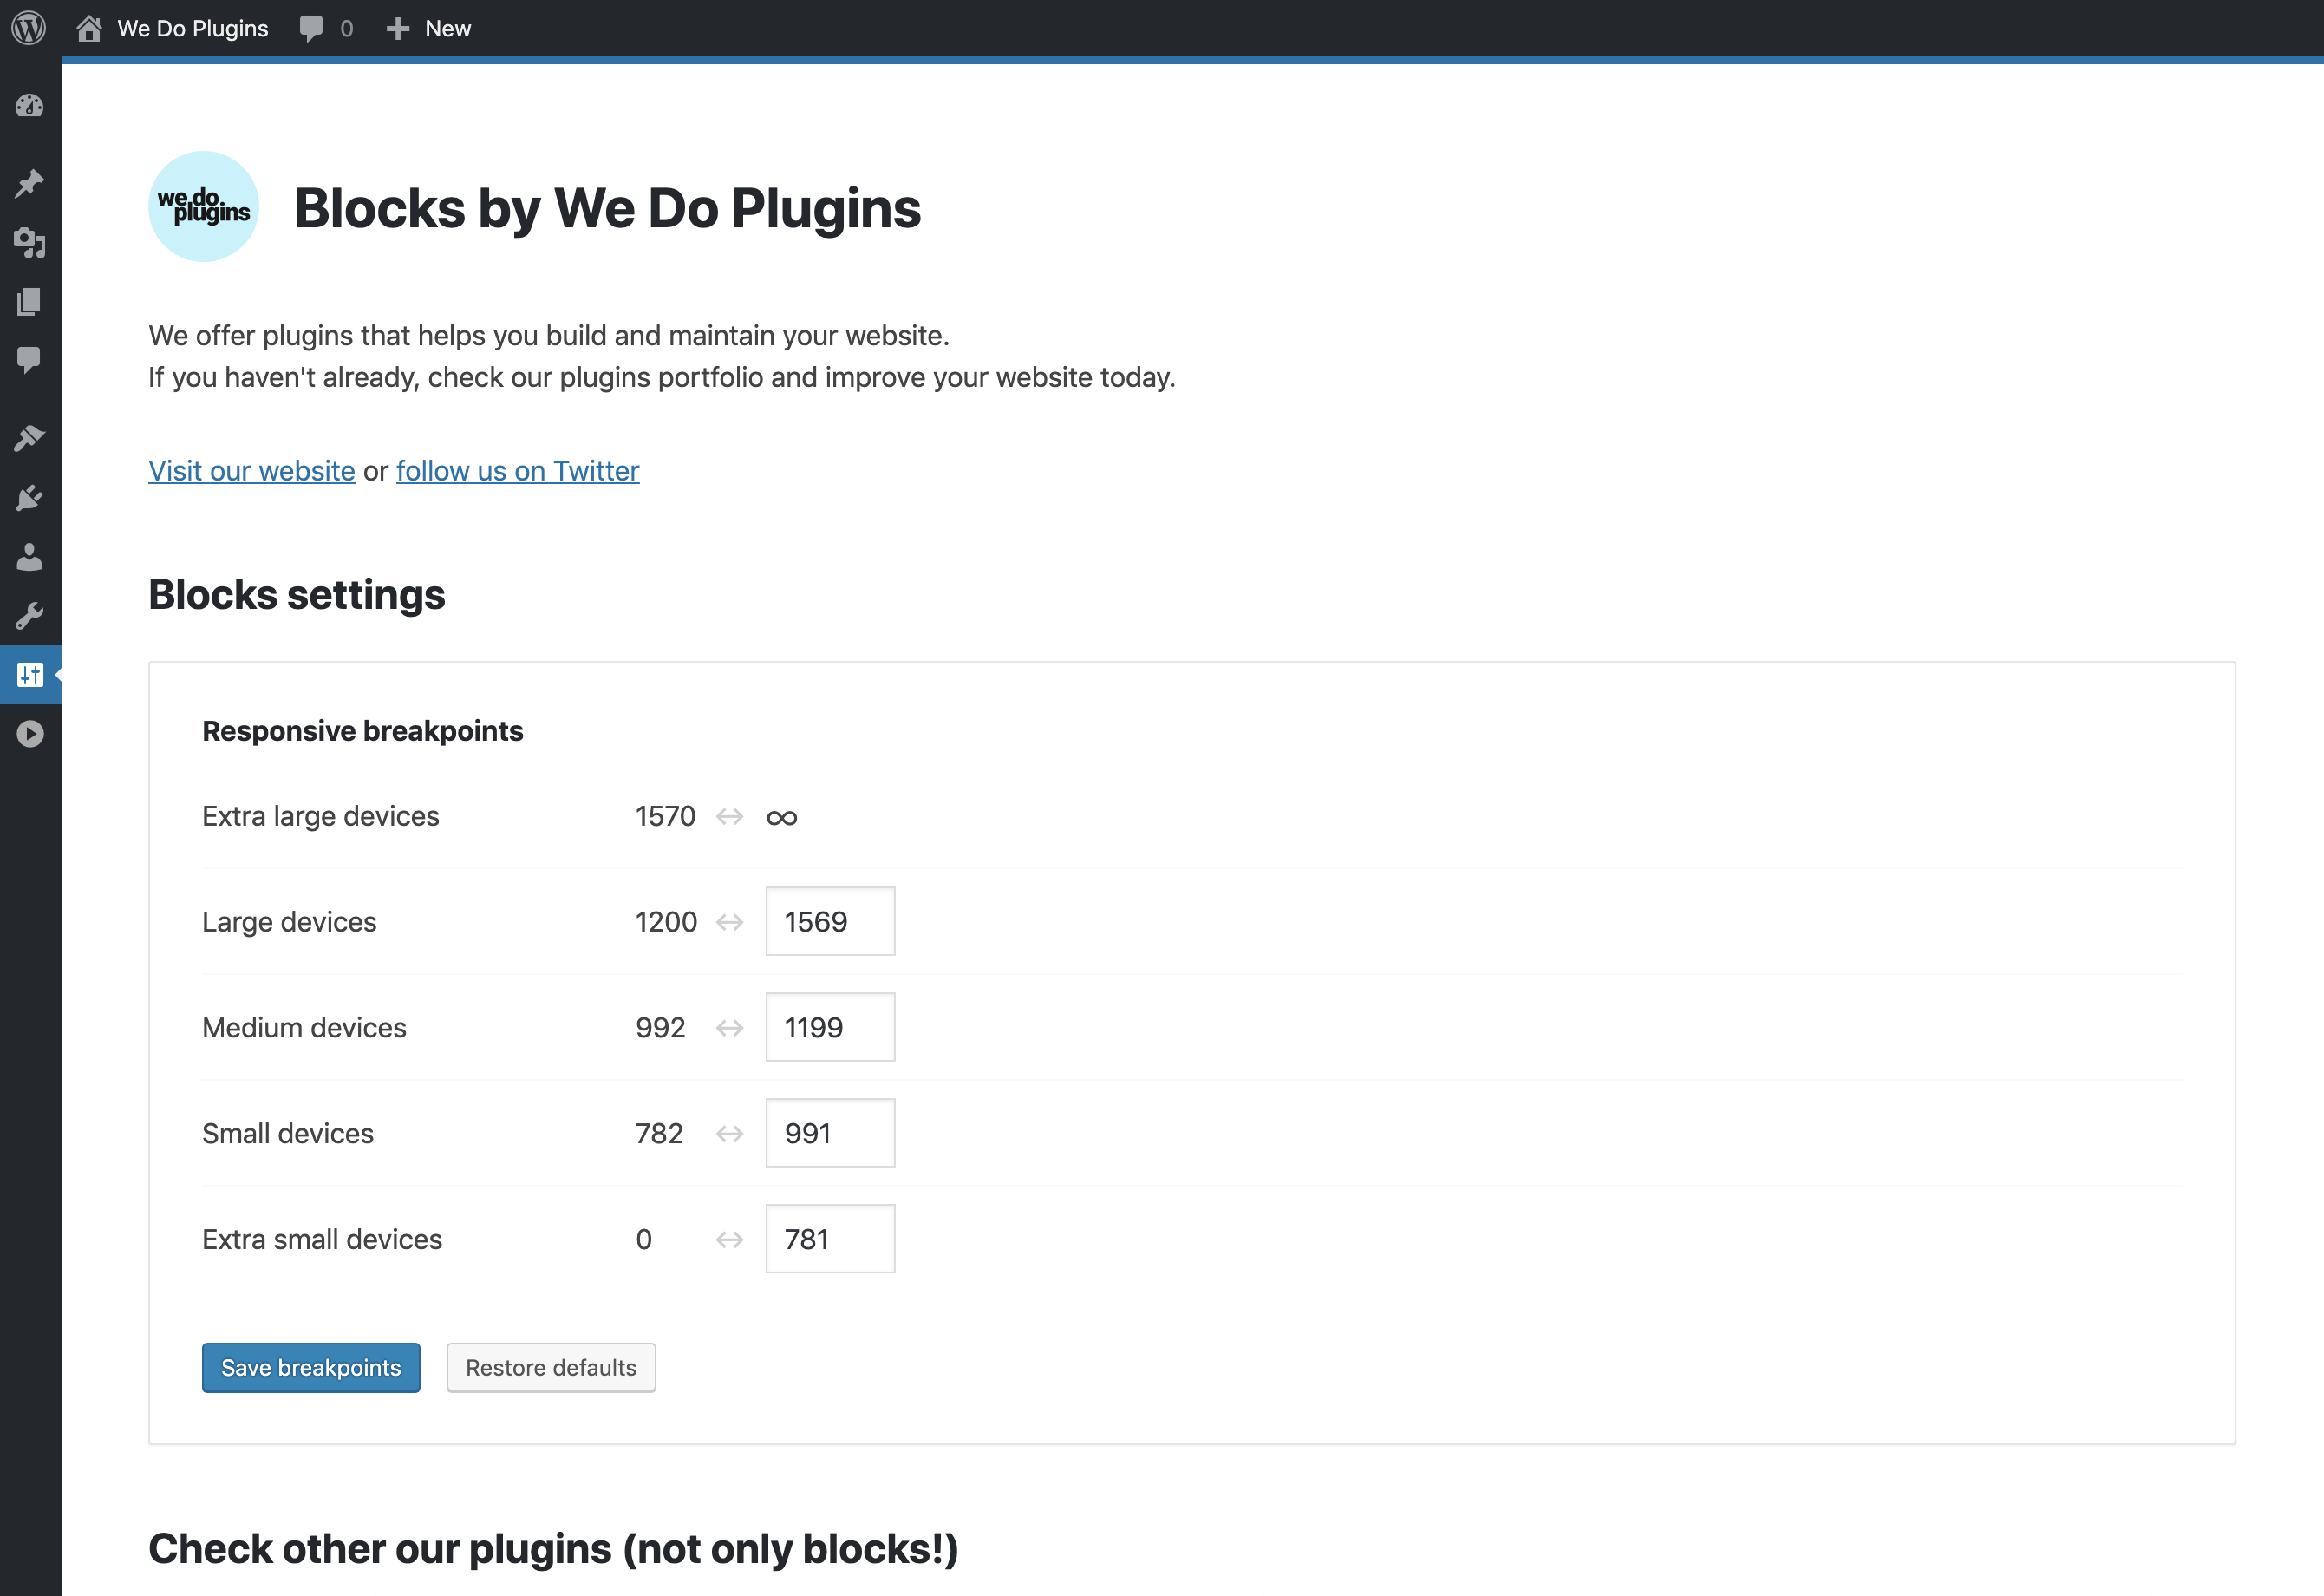Open Comments sidebar icon
The height and width of the screenshot is (1596, 2324).
30,360
